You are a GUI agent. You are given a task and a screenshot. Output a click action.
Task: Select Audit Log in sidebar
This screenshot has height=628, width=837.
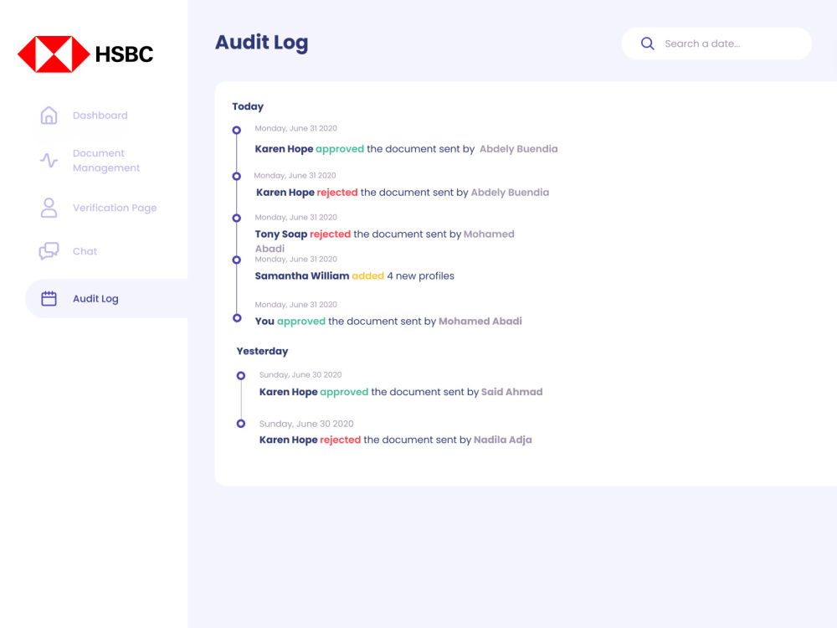tap(106, 299)
